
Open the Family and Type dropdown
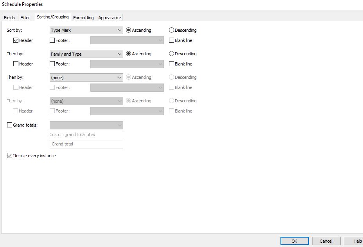86,54
